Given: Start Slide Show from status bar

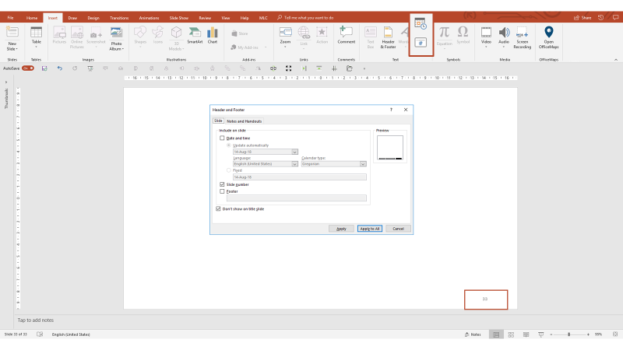Looking at the screenshot, I should (x=540, y=334).
